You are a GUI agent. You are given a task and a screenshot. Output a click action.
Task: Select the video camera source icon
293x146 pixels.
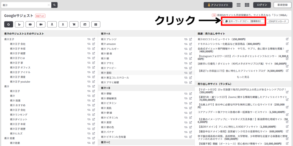pyautogui.click(x=41, y=24)
